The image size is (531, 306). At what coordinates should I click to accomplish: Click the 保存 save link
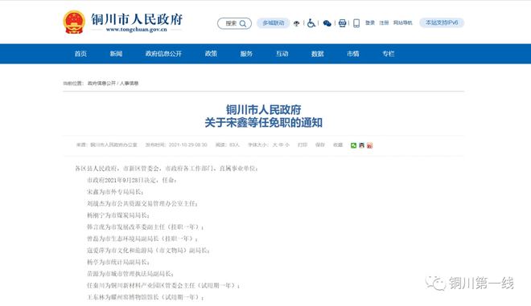pos(320,145)
